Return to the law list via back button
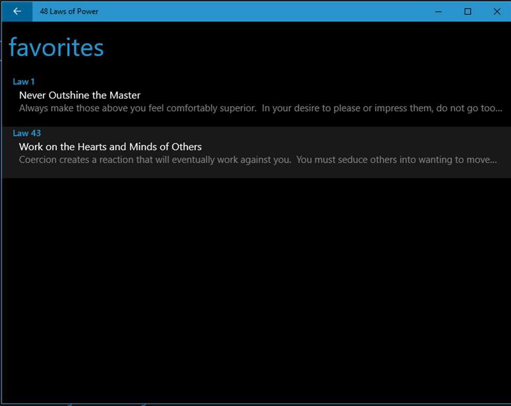 click(16, 11)
